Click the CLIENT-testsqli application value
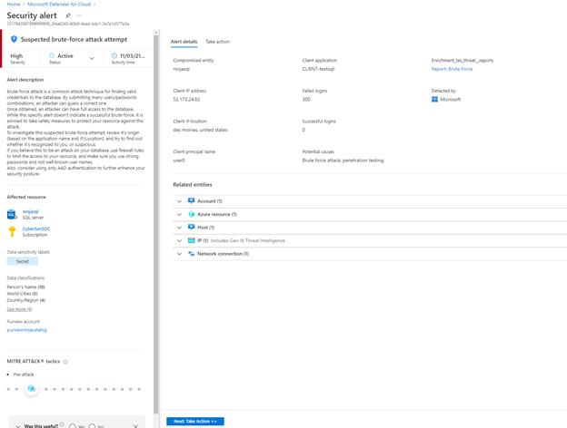This screenshot has width=567, height=428. tap(319, 69)
